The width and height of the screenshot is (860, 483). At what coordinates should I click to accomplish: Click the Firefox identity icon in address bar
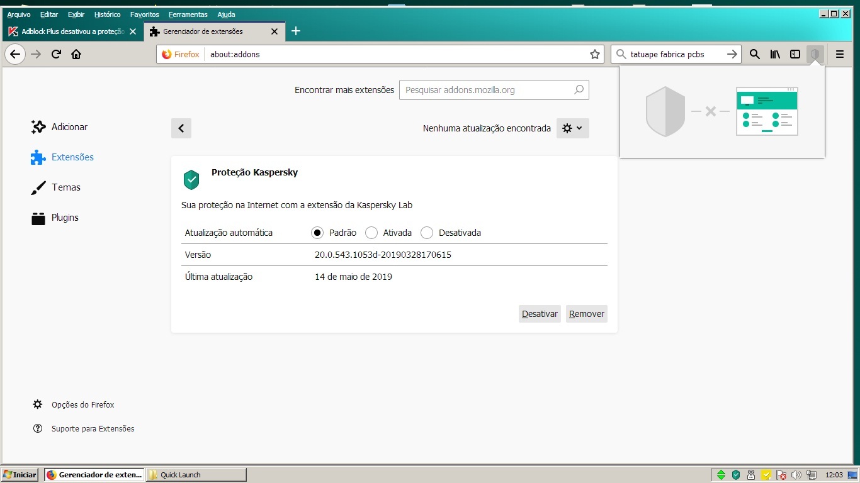tap(181, 54)
